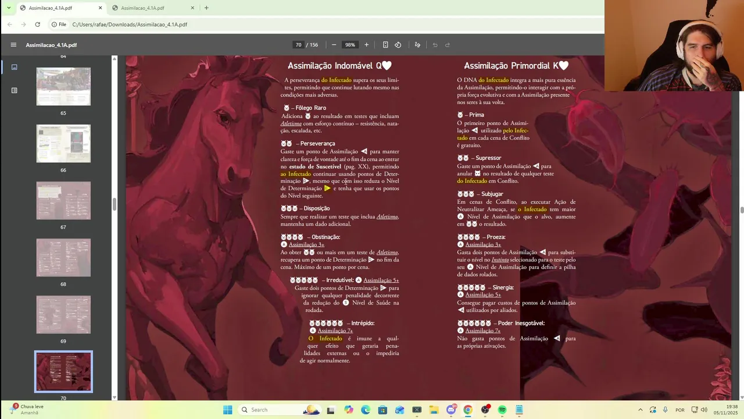Launch Copilot from the taskbar
The width and height of the screenshot is (744, 419).
pyautogui.click(x=348, y=410)
